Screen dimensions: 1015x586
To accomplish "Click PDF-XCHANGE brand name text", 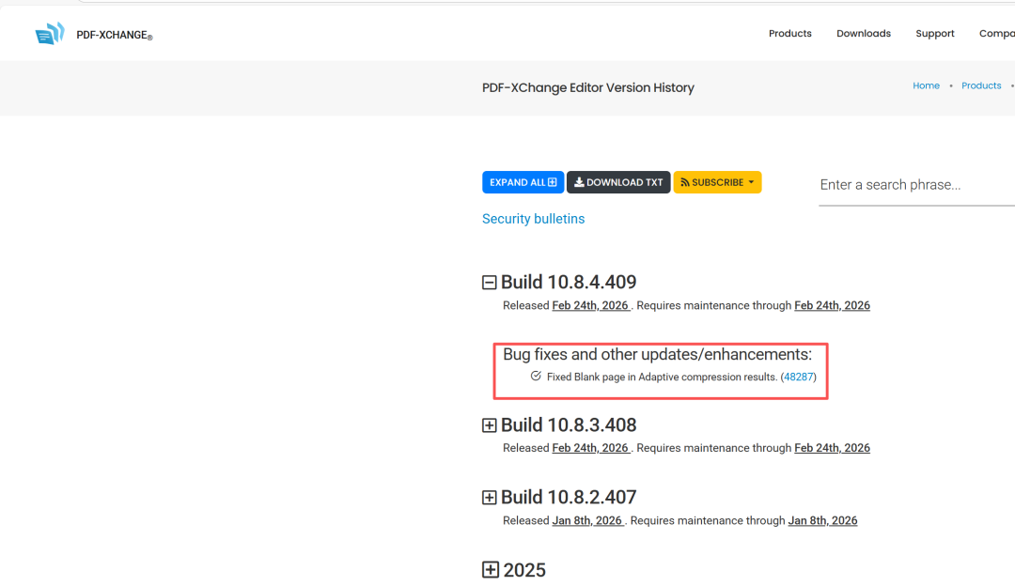I will click(x=115, y=35).
